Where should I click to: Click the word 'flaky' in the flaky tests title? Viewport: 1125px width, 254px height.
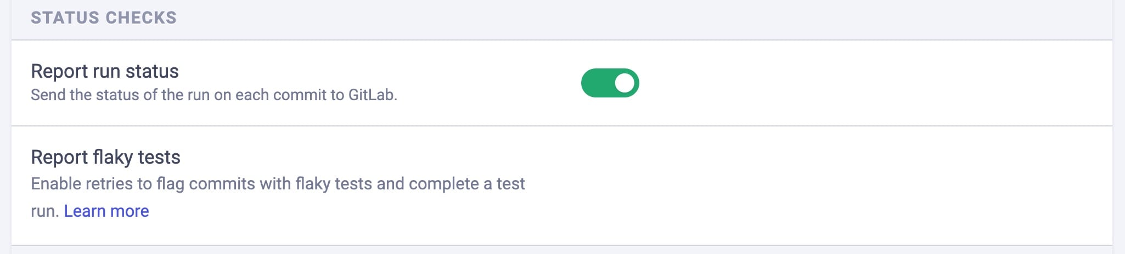113,157
